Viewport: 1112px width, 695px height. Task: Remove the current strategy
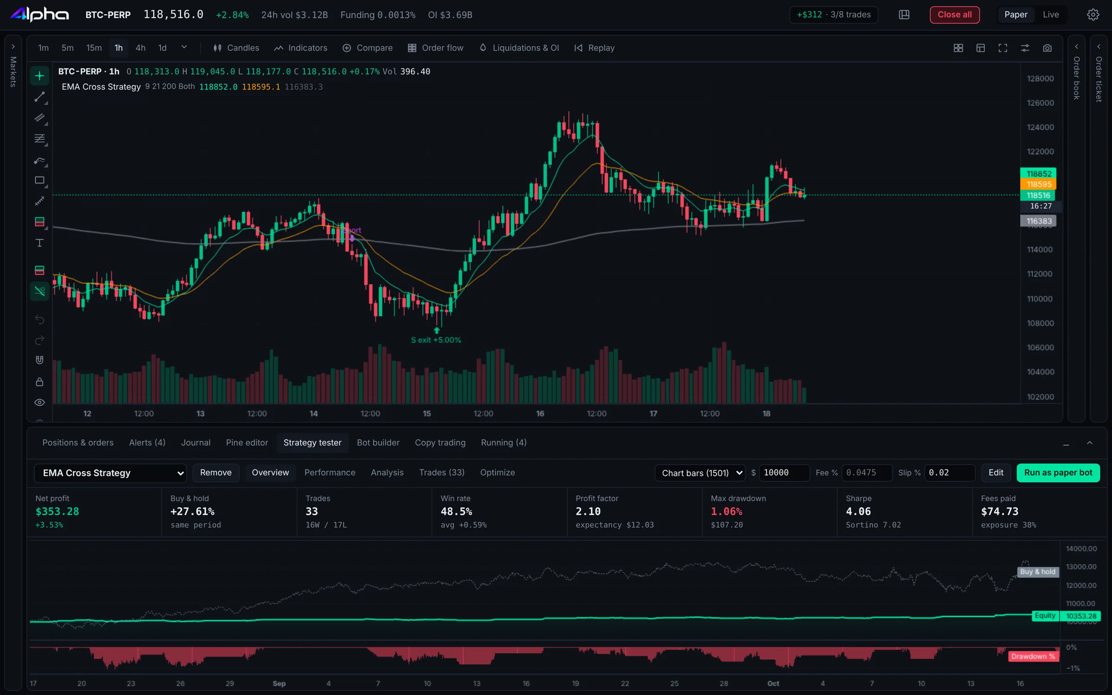click(215, 473)
